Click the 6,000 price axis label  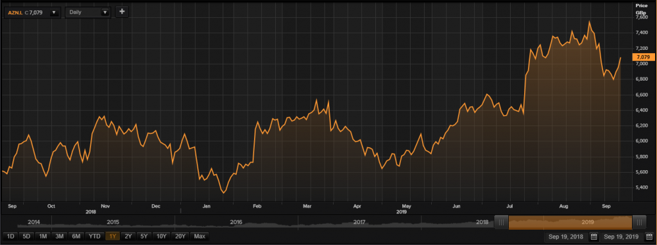pyautogui.click(x=642, y=141)
